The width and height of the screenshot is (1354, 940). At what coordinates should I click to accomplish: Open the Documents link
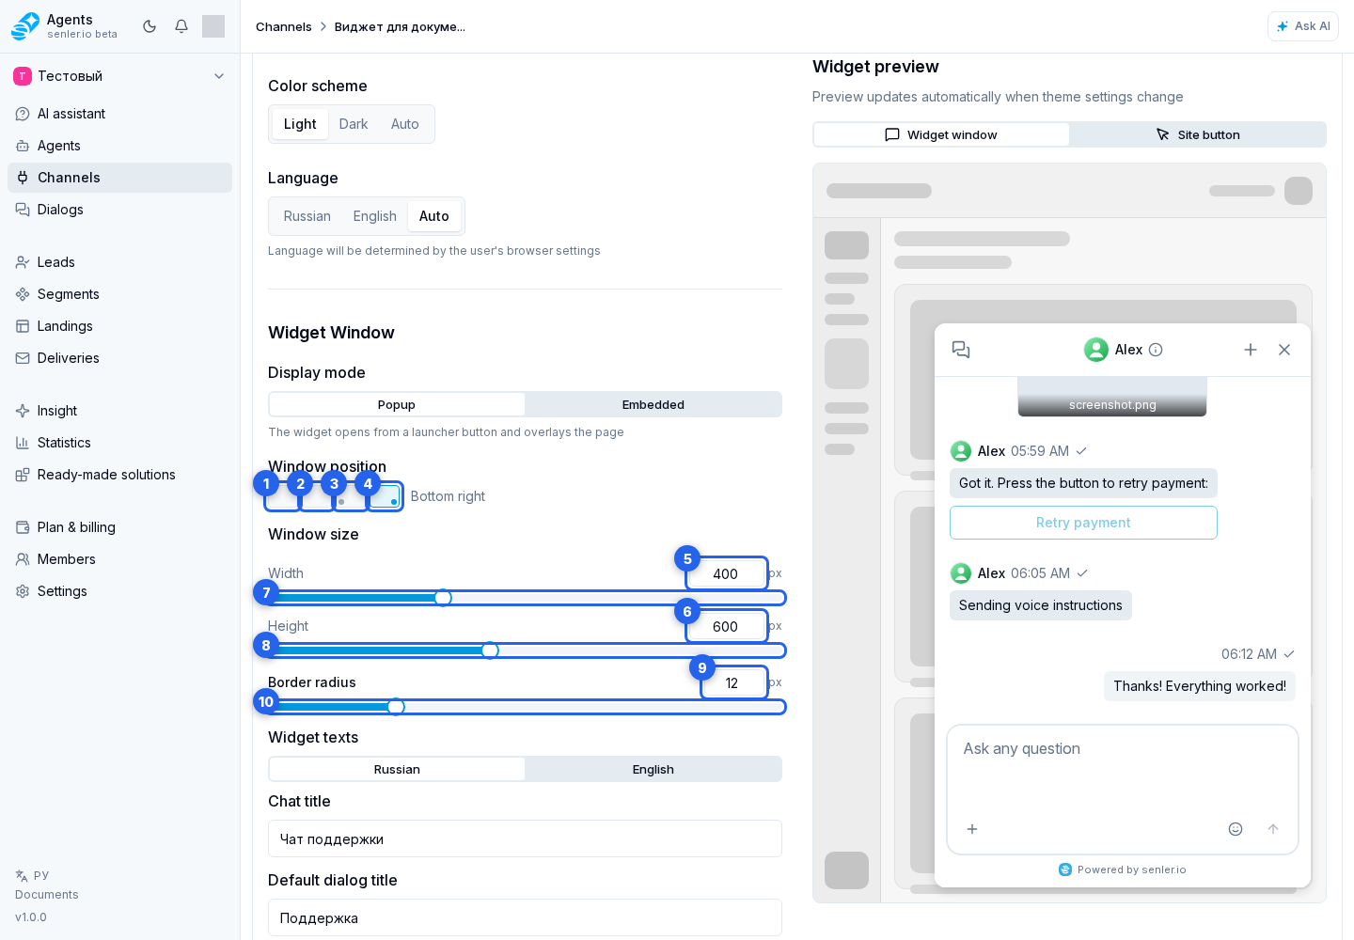[47, 895]
